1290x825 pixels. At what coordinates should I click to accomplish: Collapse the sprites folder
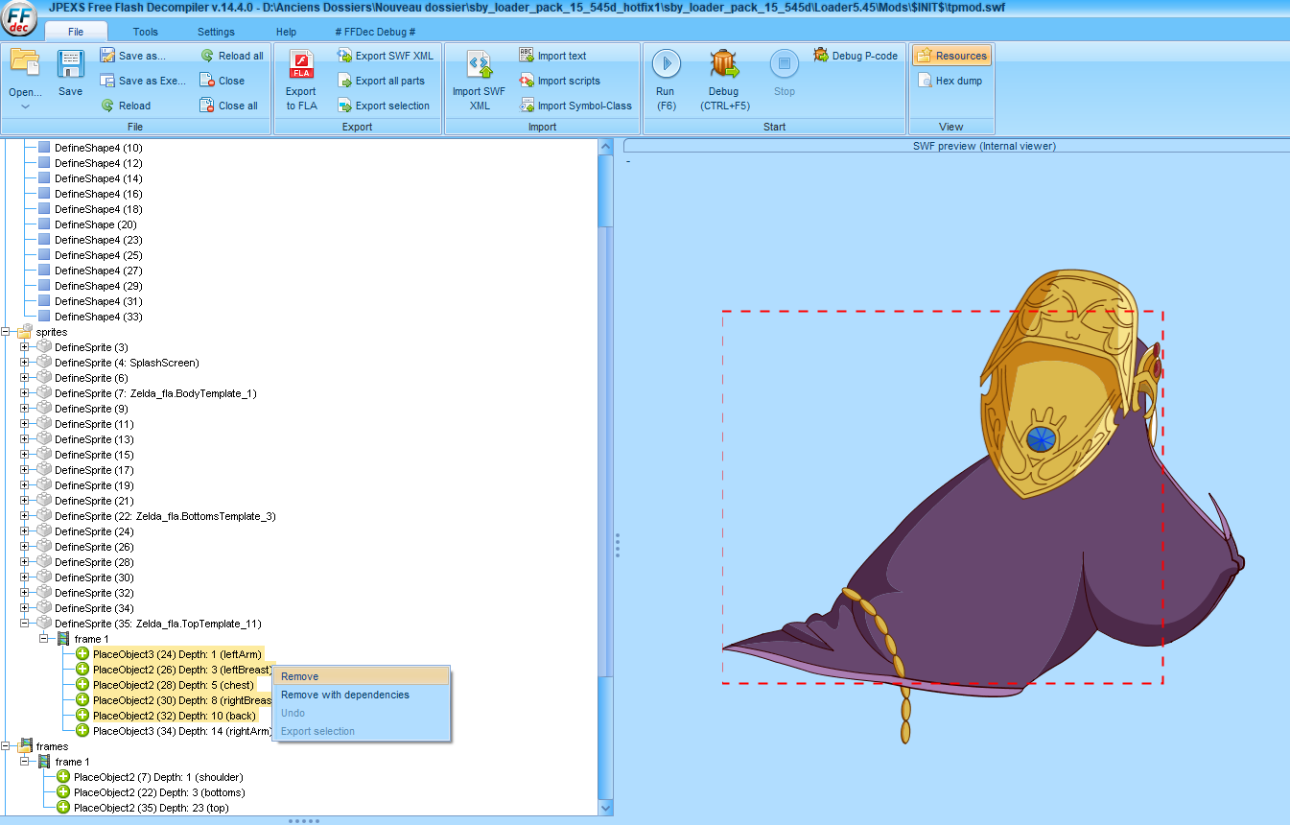(x=7, y=332)
